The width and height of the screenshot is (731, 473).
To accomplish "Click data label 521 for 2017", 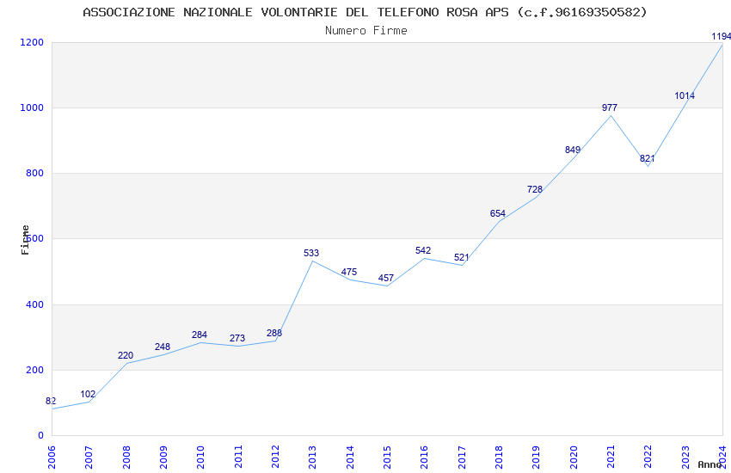I will point(462,257).
